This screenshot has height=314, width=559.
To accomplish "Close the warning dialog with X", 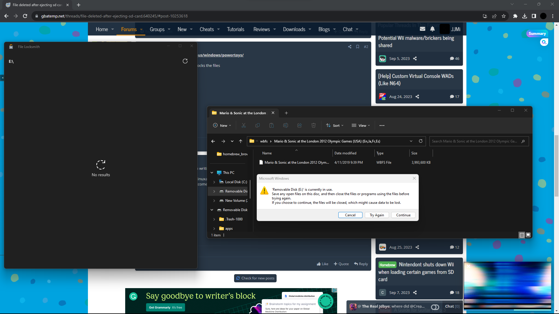I will pos(414,178).
